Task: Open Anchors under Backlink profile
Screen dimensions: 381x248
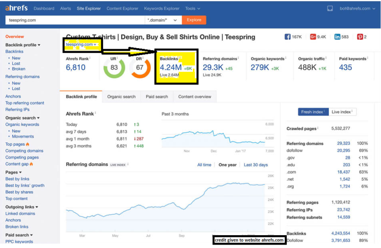Action: tap(13, 96)
